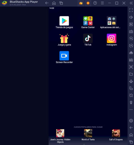Screen dimensions: 134x145
Task: Show more tools via three dots
Action: [x=131, y=110]
